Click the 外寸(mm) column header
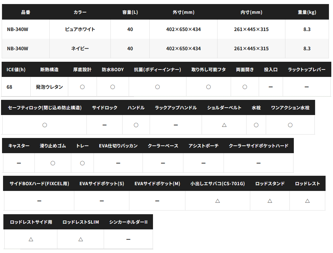This screenshot has height=253, width=333. point(183,12)
